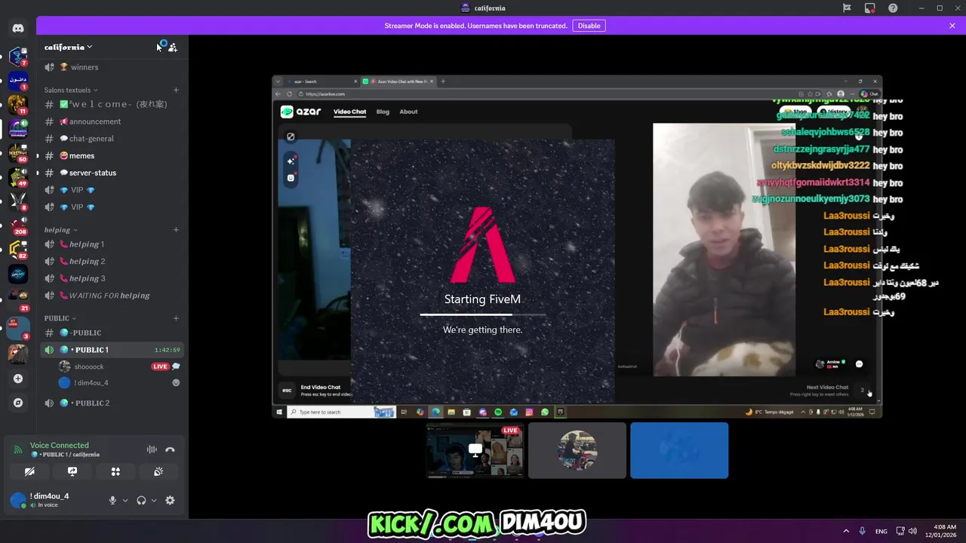Open inbox icon with red dot
Viewport: 966px width, 543px height.
(x=870, y=8)
